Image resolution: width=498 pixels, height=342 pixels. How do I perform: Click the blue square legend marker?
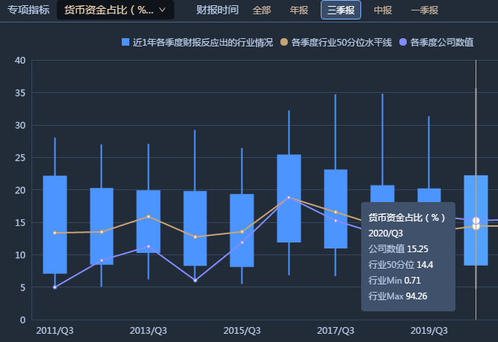(x=126, y=43)
